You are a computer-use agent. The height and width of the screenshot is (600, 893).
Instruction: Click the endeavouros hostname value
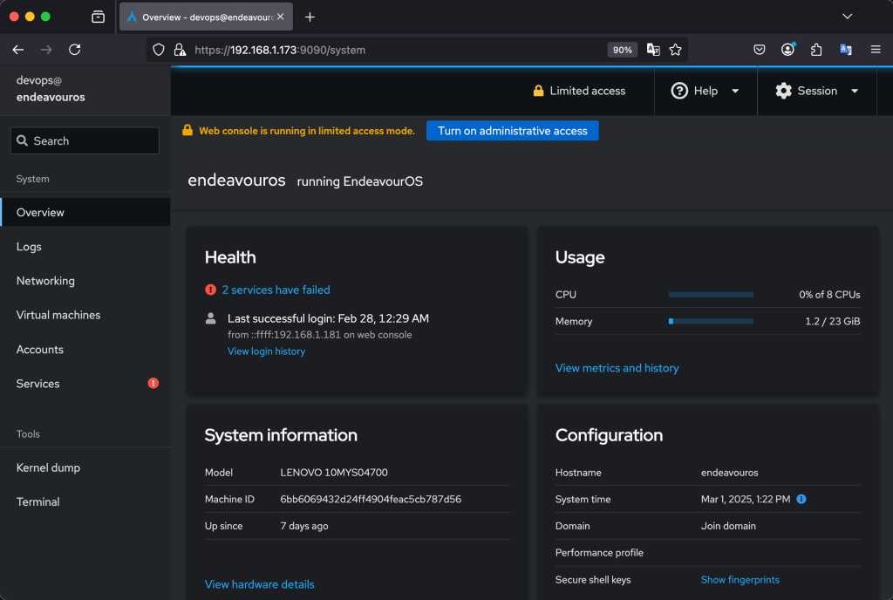pos(730,473)
